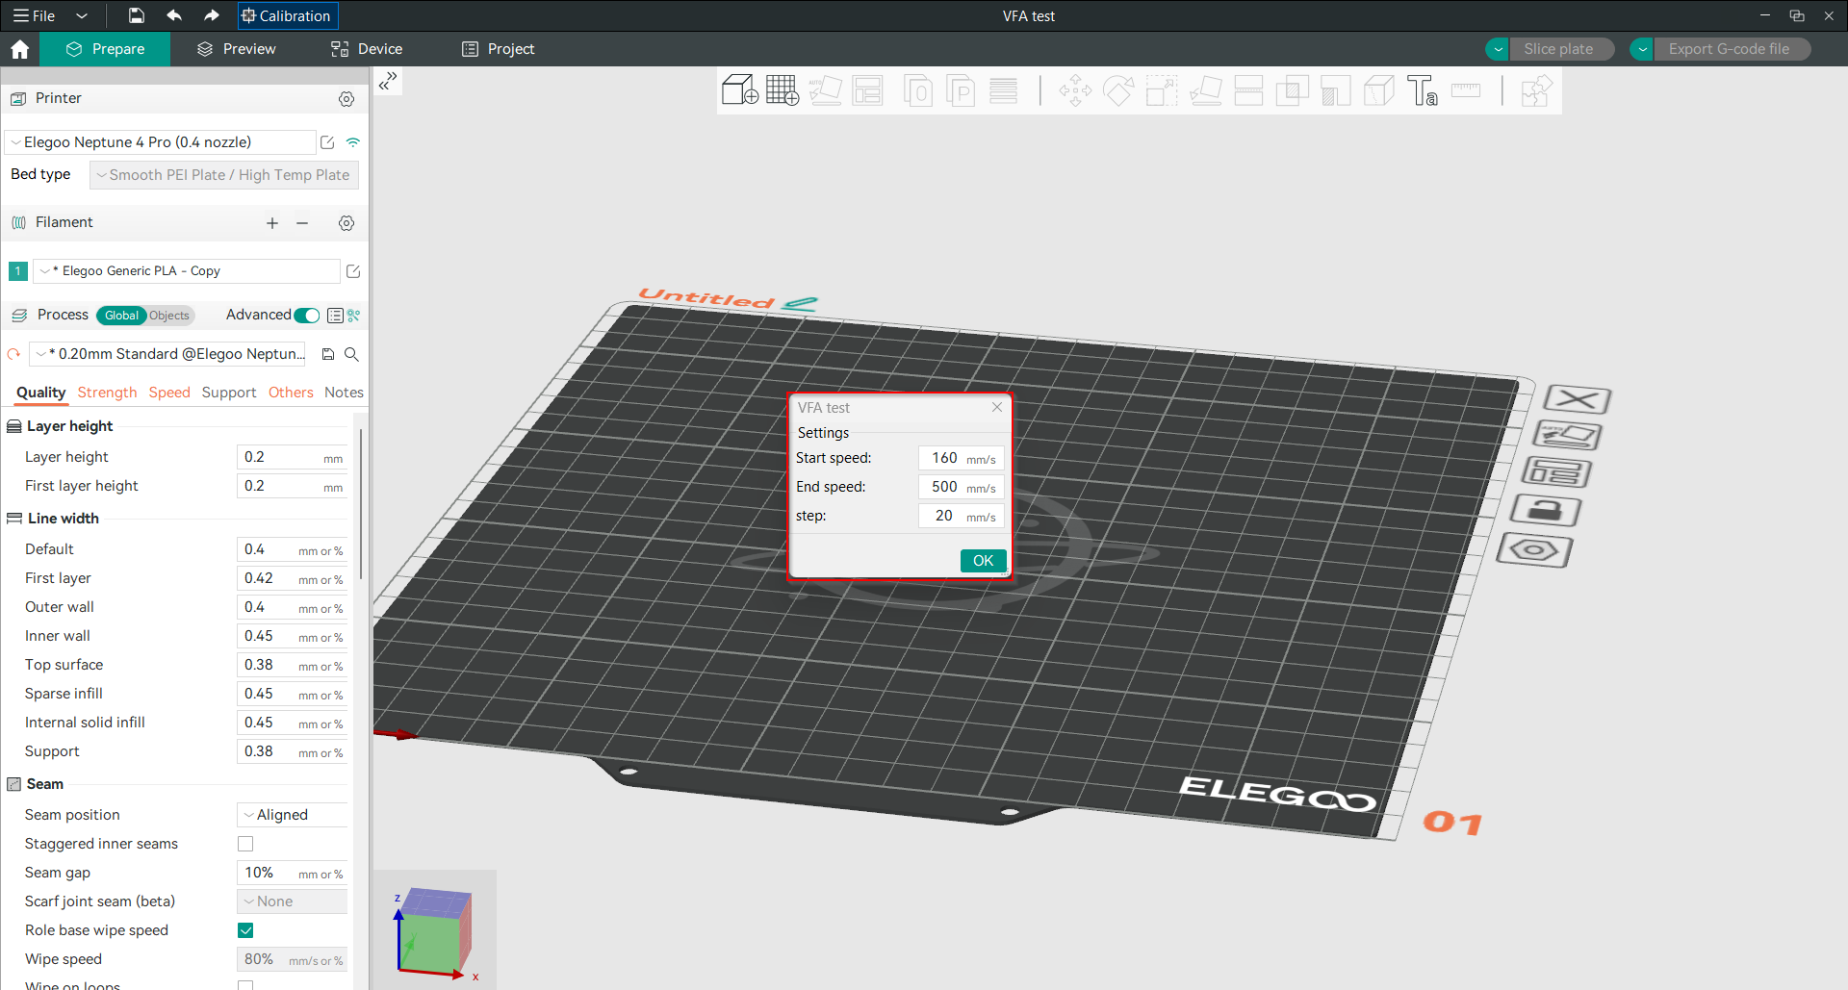Click the Start speed input field
This screenshot has height=990, width=1848.
[961, 458]
